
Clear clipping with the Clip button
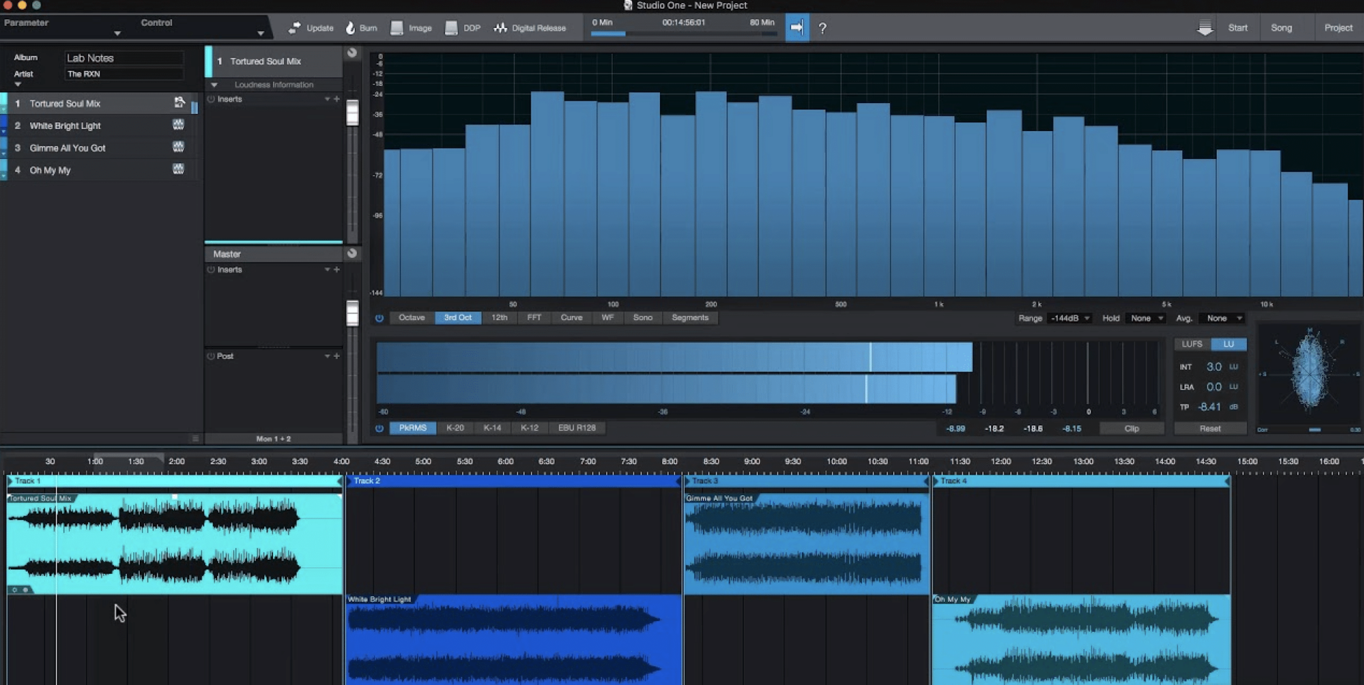pyautogui.click(x=1131, y=427)
